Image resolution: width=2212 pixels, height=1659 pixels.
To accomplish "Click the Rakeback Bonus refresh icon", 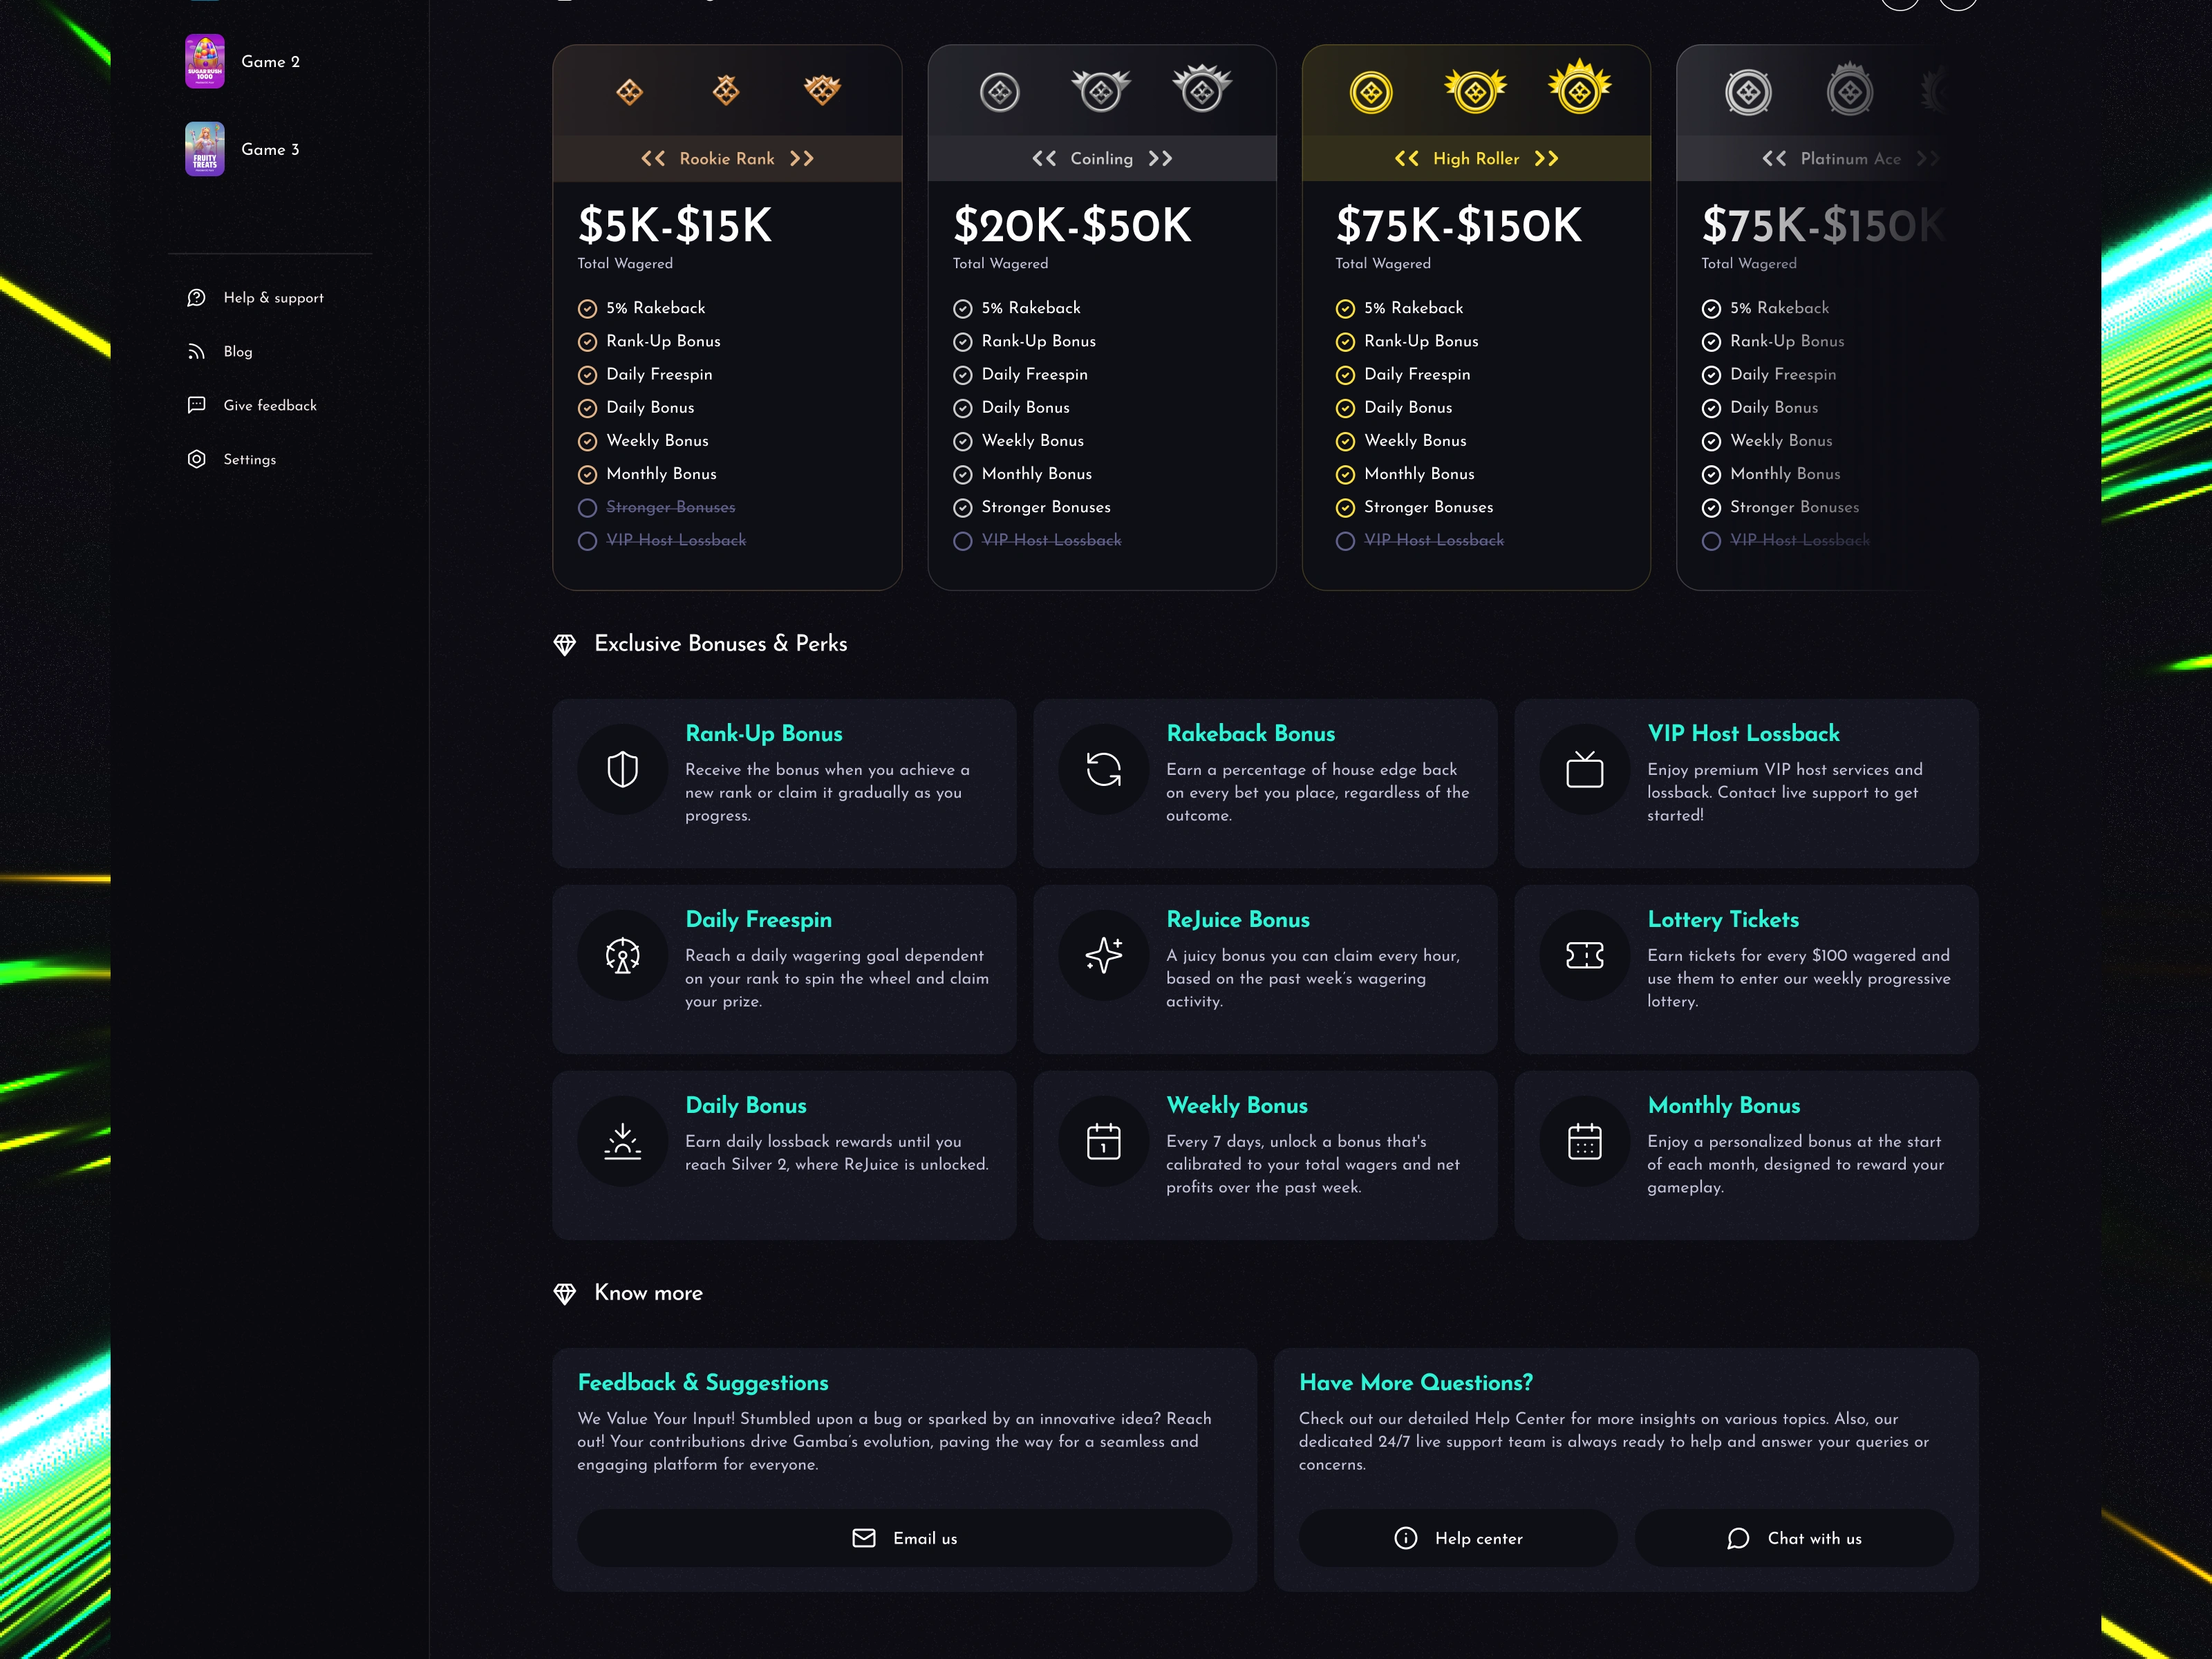I will tap(1103, 769).
